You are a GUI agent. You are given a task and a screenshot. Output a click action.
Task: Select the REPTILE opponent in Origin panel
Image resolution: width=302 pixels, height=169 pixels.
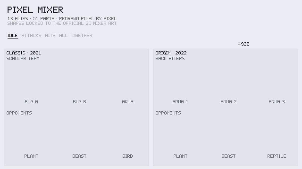(x=277, y=156)
